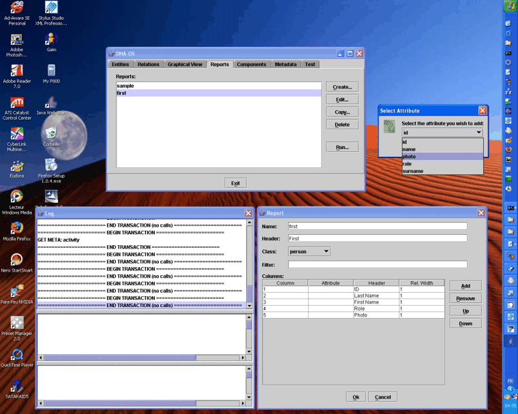This screenshot has width=518, height=414.
Task: Select the 'first' report in the list
Action: (218, 93)
